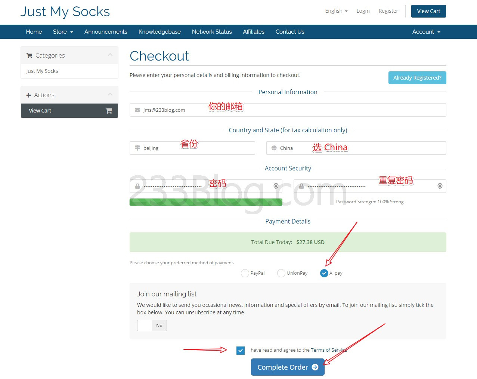
Task: Click the Register link
Action: click(388, 11)
